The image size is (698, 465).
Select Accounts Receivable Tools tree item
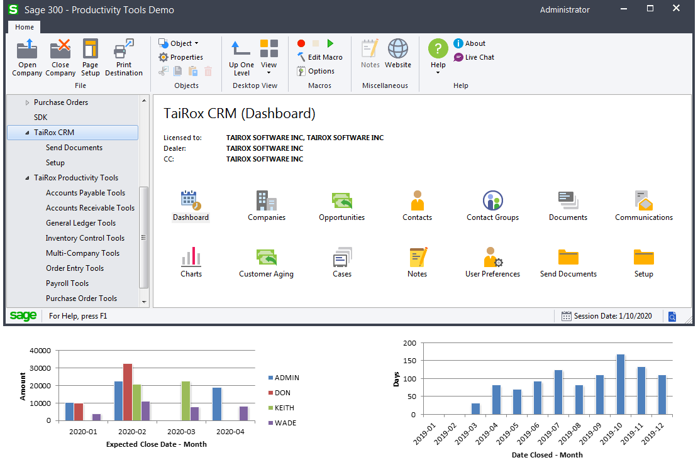coord(90,208)
